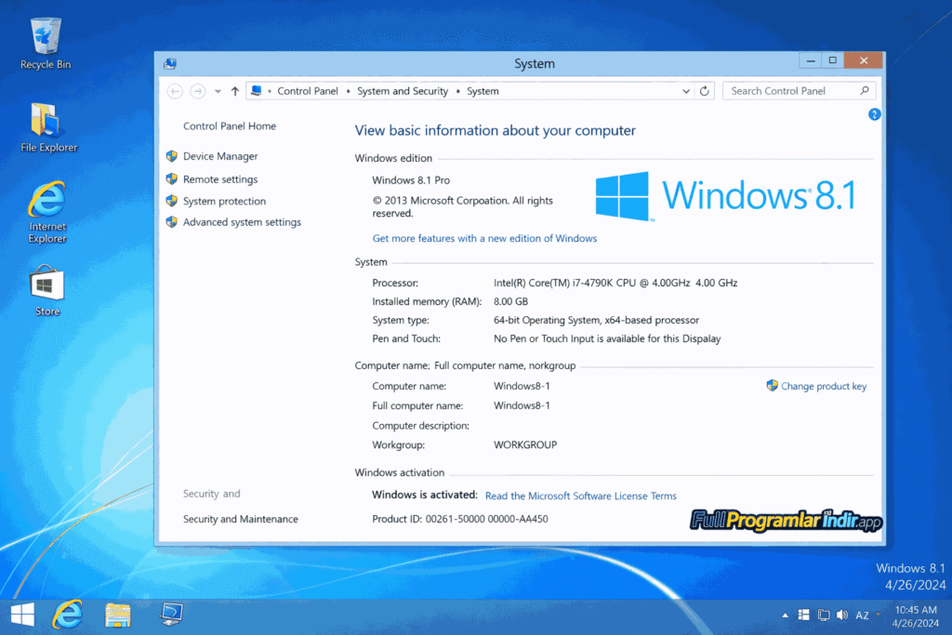Open System protection settings

(x=223, y=201)
